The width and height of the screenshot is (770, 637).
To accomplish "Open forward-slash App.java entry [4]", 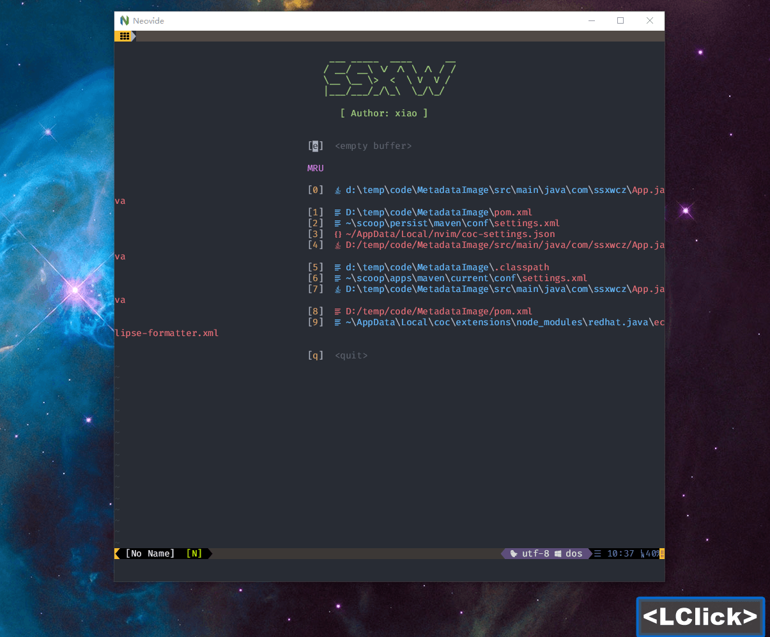I will click(x=505, y=245).
